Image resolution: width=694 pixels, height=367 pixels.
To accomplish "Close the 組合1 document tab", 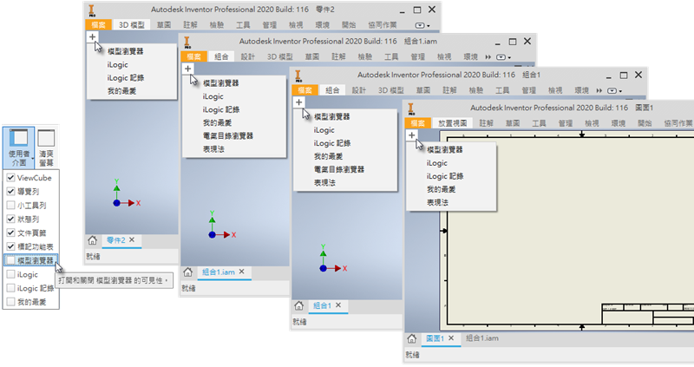I will (x=338, y=305).
